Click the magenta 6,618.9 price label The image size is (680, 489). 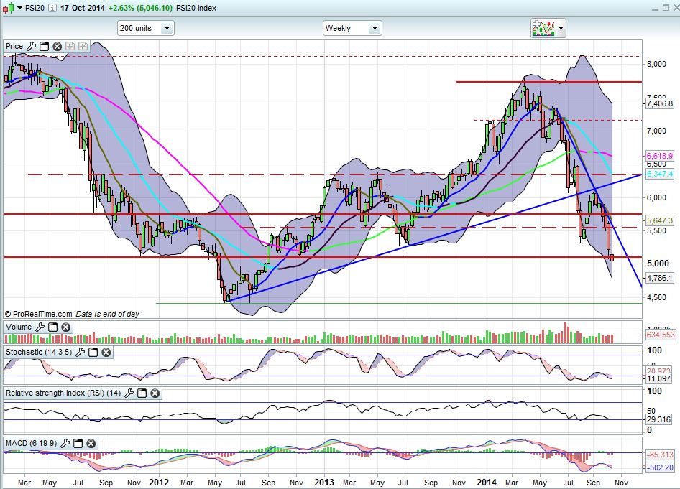click(660, 156)
